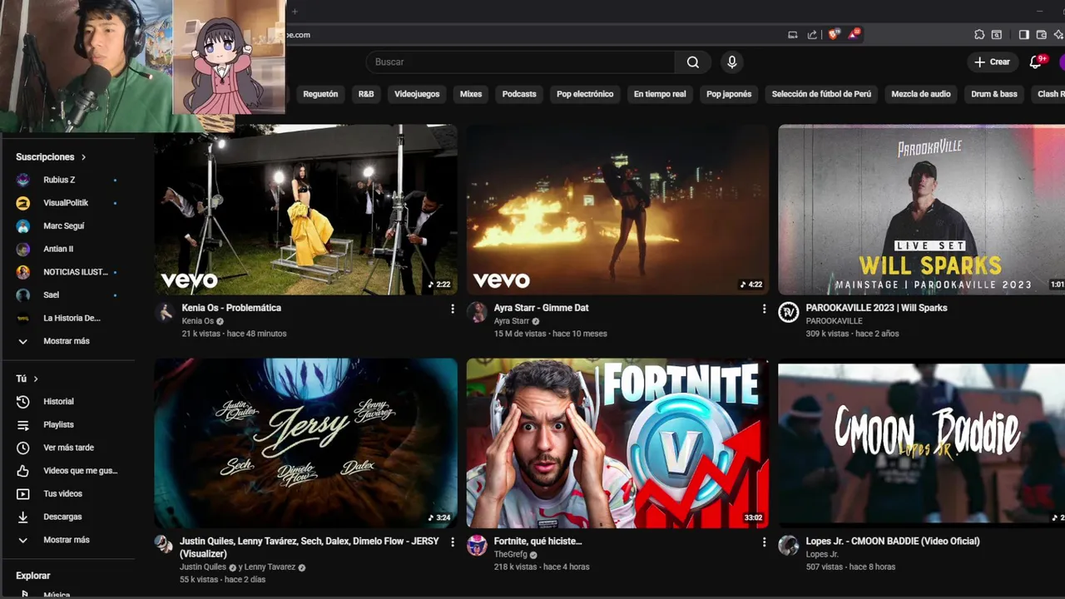Click the share page icon in address bar
1065x599 pixels.
[x=811, y=35]
